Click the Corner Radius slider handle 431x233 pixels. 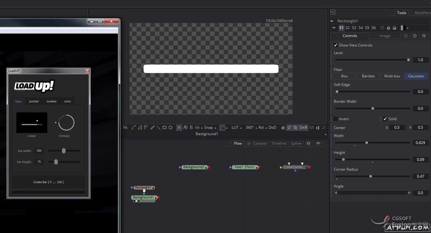click(x=370, y=176)
